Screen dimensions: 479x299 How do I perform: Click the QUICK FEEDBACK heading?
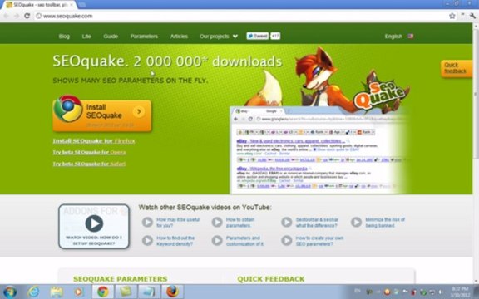click(271, 279)
